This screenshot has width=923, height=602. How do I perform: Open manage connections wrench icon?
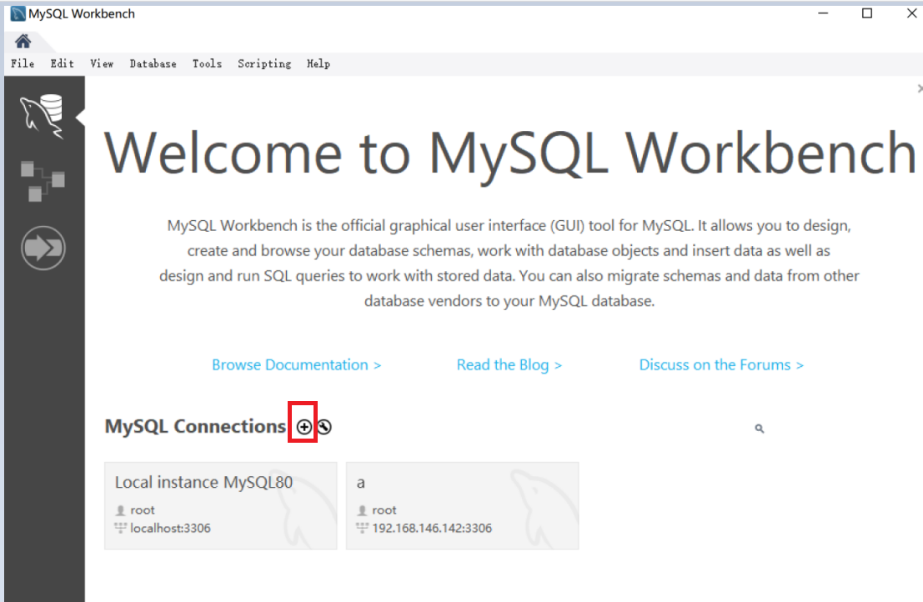point(324,427)
